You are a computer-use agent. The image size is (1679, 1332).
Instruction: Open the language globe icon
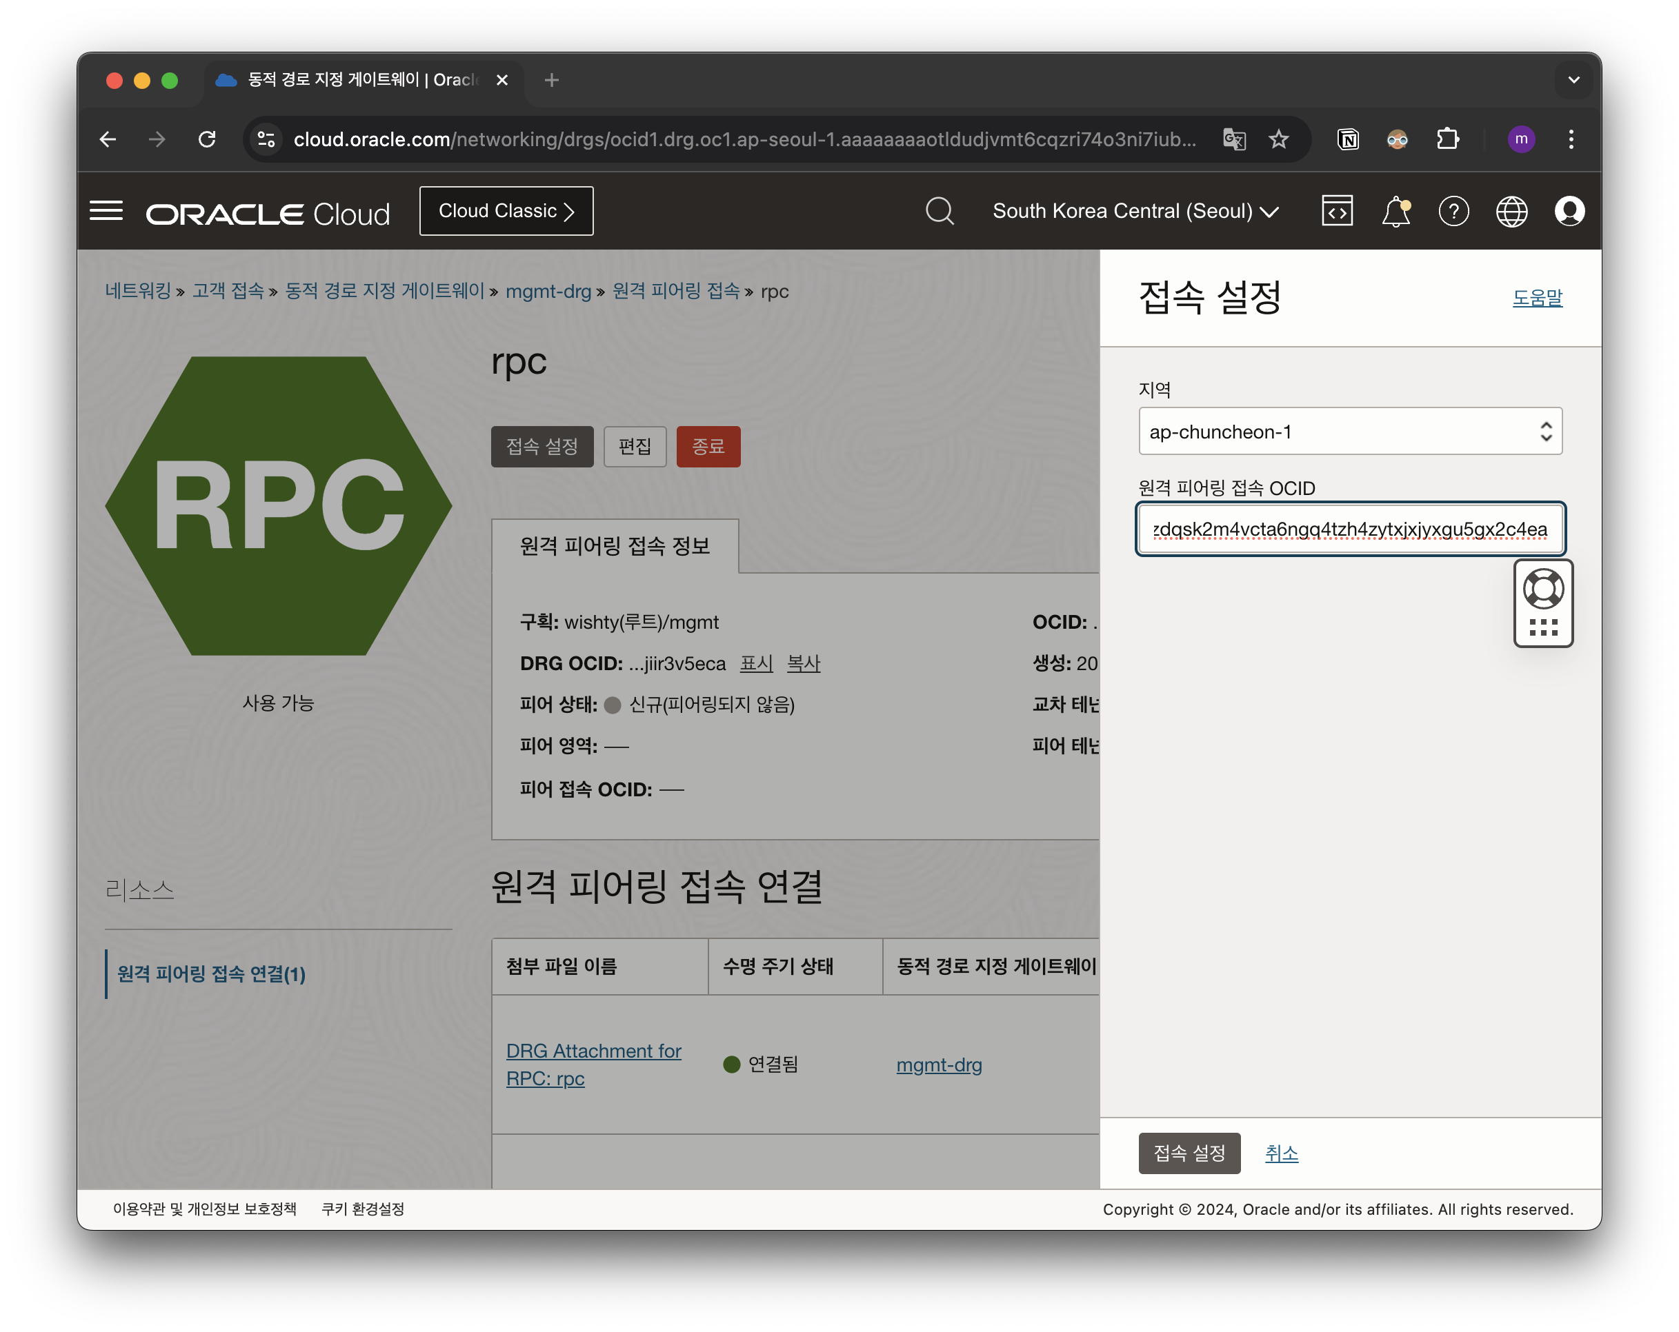(1511, 211)
